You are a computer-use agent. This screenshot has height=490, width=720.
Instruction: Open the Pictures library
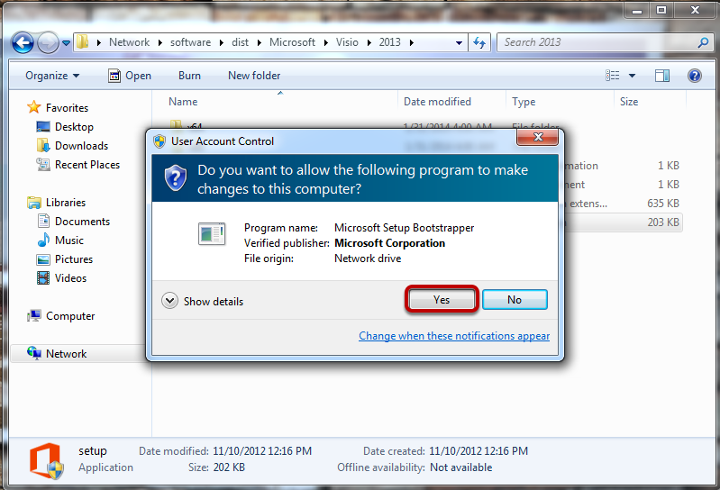tap(74, 259)
